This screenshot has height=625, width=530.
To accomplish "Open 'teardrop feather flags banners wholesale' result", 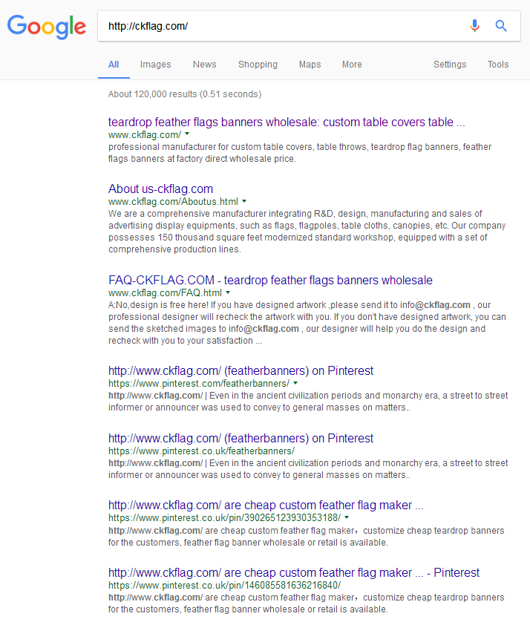I will (287, 122).
